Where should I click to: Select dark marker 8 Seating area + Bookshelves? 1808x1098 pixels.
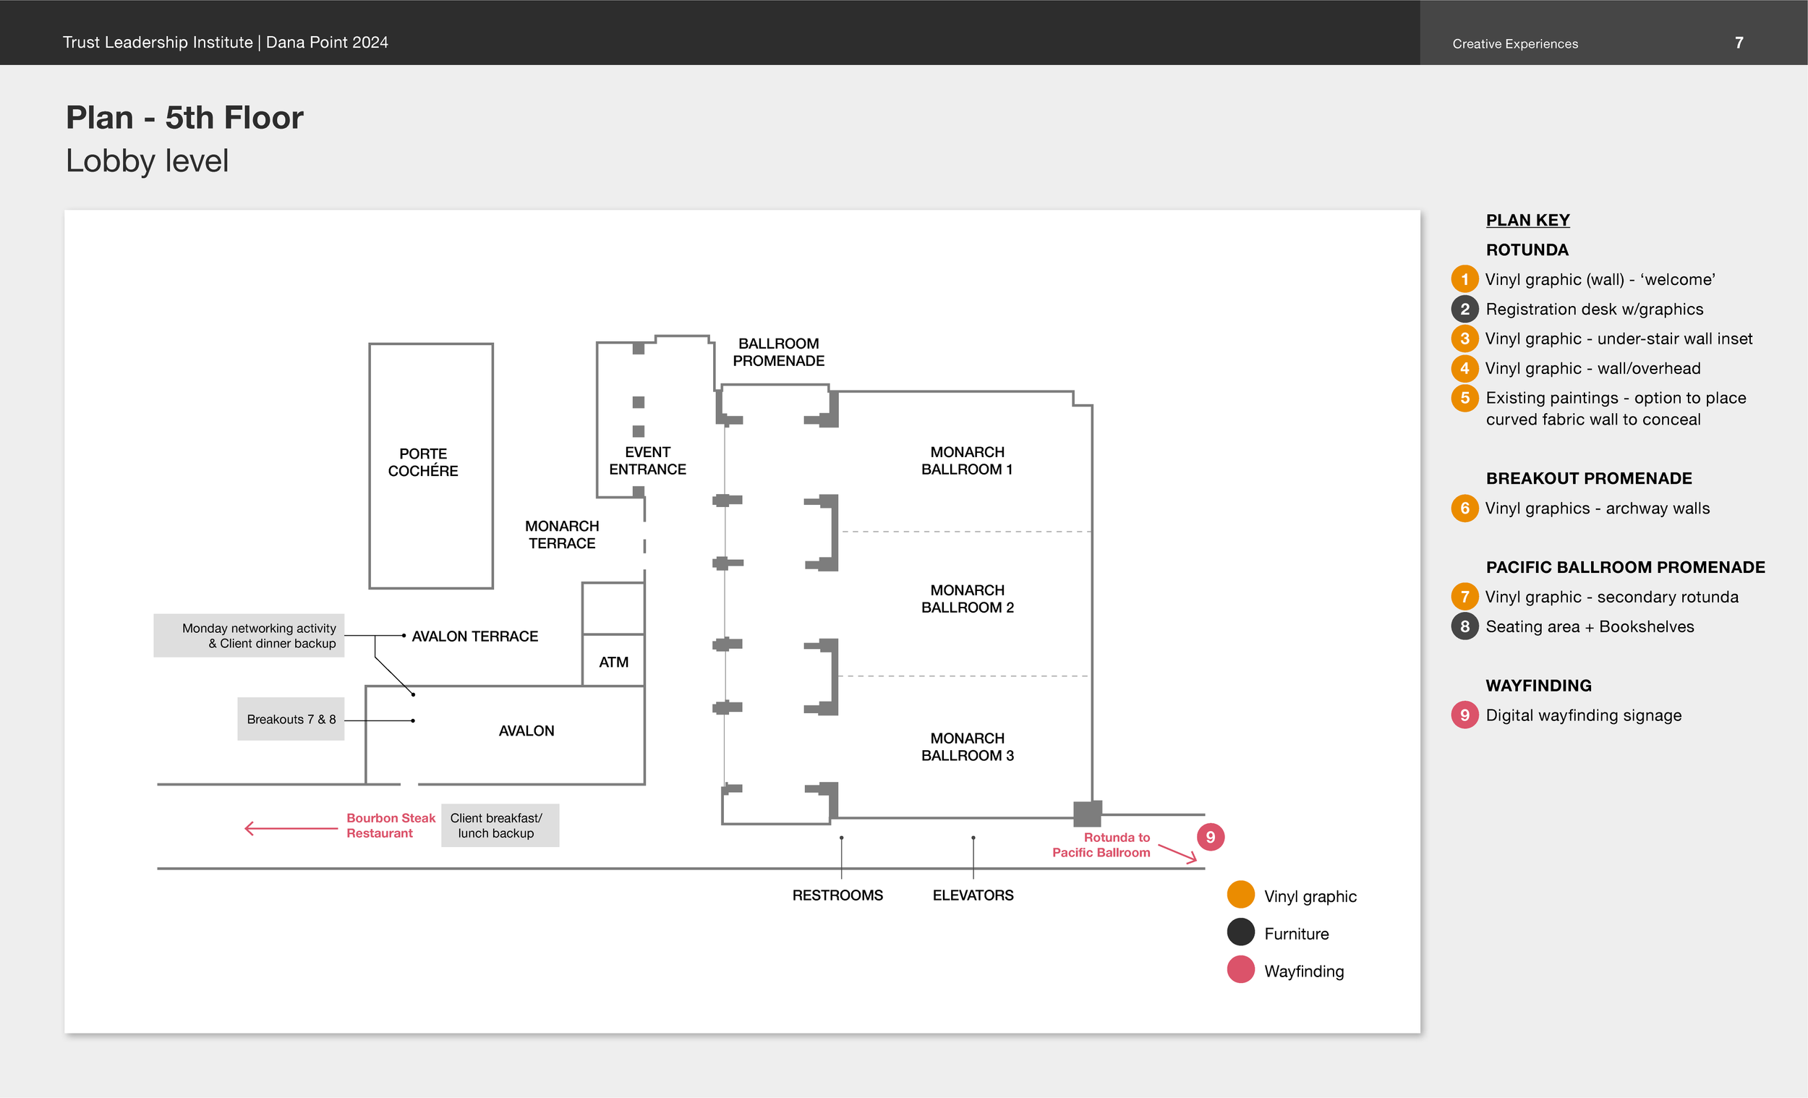tap(1464, 626)
